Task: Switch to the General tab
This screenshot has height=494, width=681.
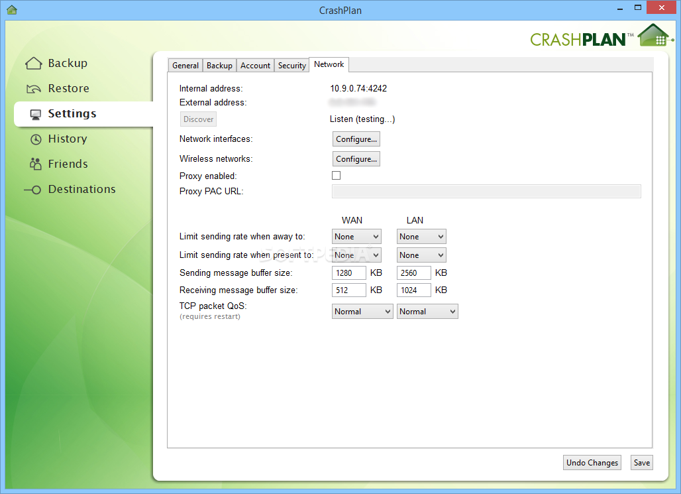Action: 185,65
